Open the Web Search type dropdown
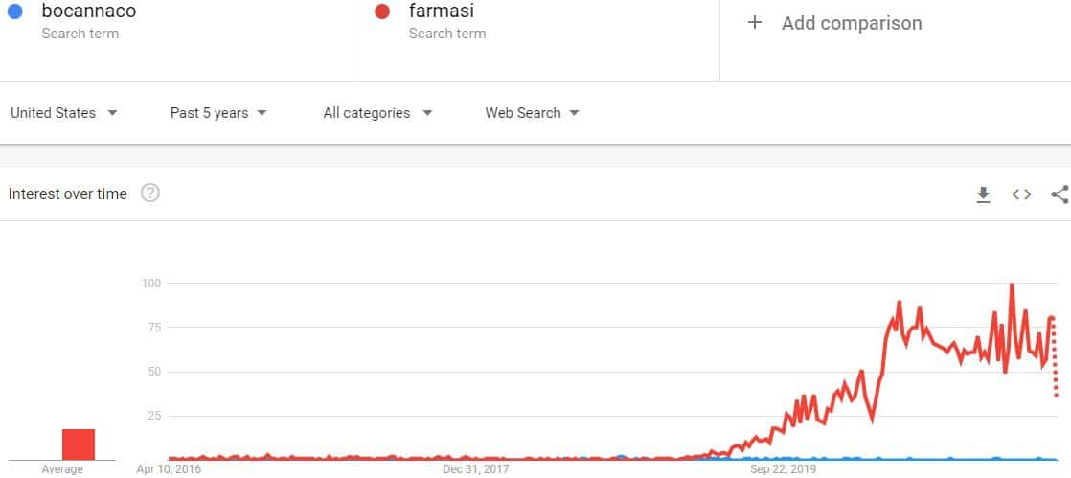 click(x=532, y=113)
